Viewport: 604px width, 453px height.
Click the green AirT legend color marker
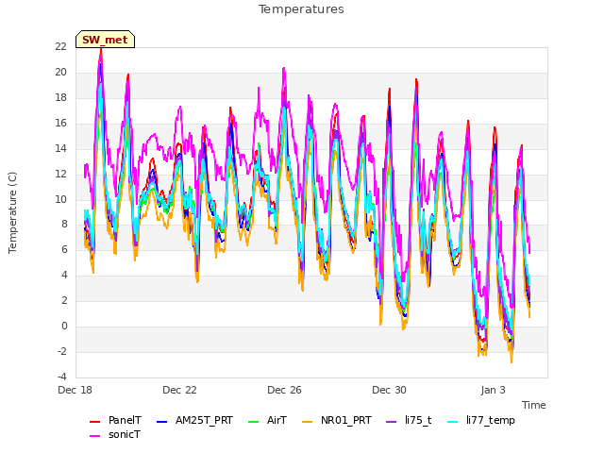point(254,422)
